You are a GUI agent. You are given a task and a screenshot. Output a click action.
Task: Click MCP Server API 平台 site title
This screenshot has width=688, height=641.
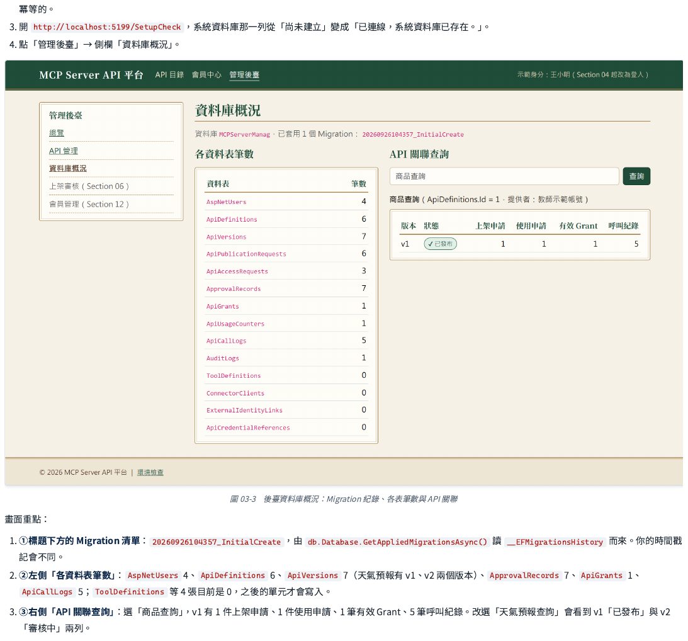tap(91, 75)
